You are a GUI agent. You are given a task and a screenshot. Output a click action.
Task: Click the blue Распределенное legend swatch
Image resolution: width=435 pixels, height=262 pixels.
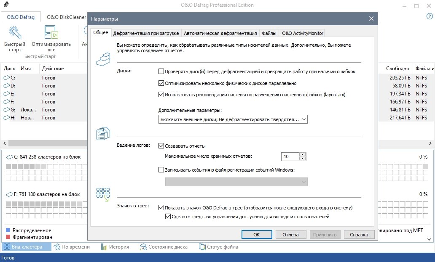pos(8,230)
